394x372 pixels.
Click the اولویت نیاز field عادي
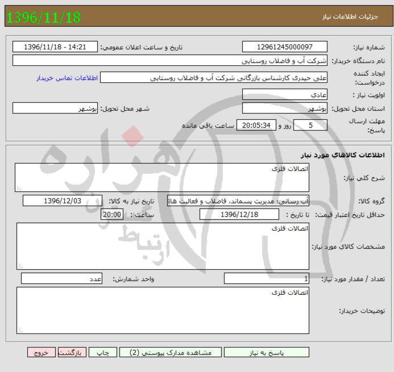[285, 94]
